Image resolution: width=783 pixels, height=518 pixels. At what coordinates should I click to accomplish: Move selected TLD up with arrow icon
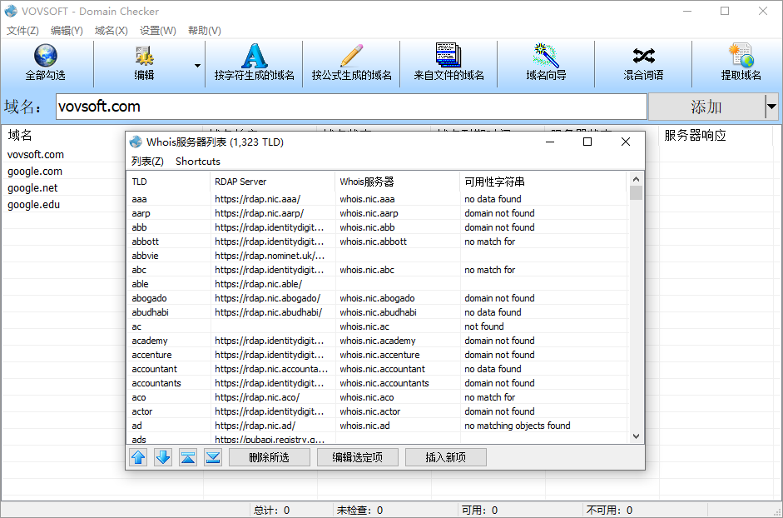pos(138,457)
